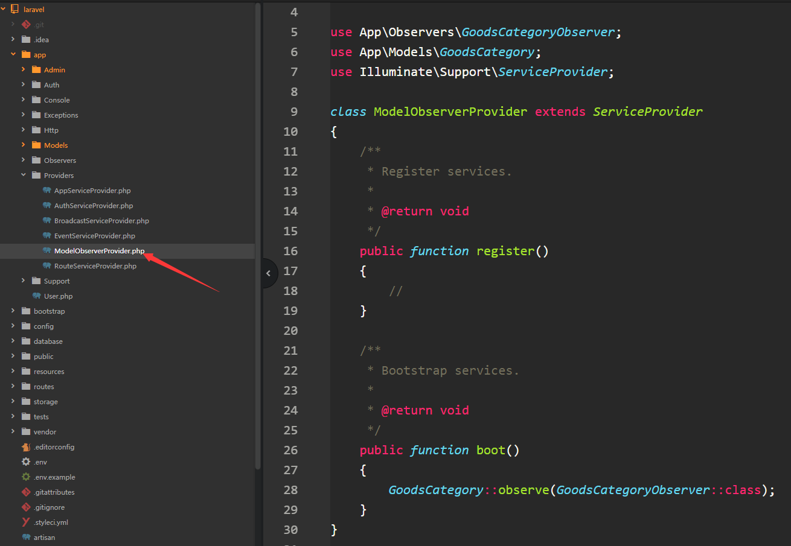Collapse the Providers folder chevron
The width and height of the screenshot is (791, 546).
(x=24, y=176)
